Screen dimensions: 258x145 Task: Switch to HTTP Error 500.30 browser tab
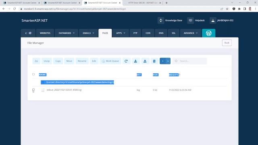pos(142,3)
